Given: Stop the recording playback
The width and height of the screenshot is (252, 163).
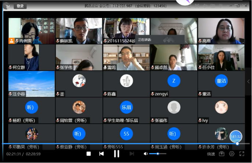Looking at the screenshot, I should (x=89, y=154).
